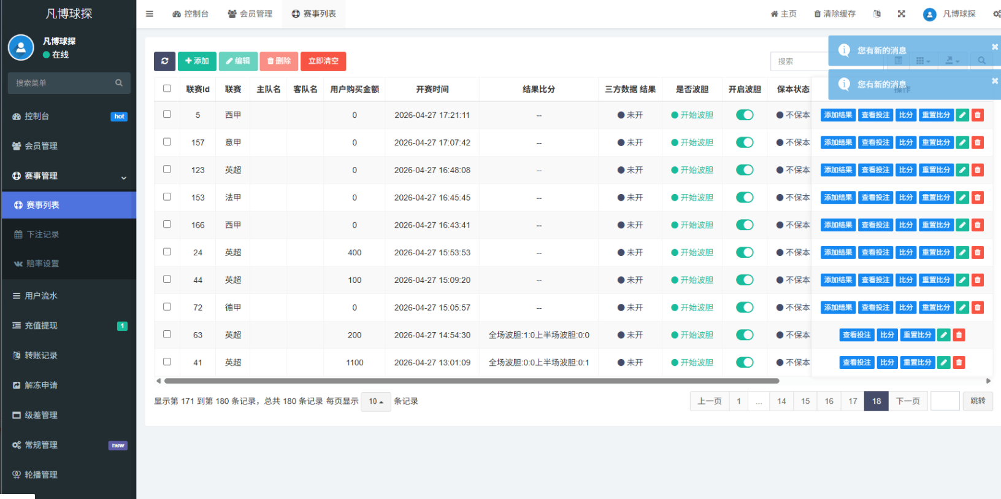This screenshot has height=499, width=1001.
Task: Open settings gears icon at top right
Action: pyautogui.click(x=996, y=14)
